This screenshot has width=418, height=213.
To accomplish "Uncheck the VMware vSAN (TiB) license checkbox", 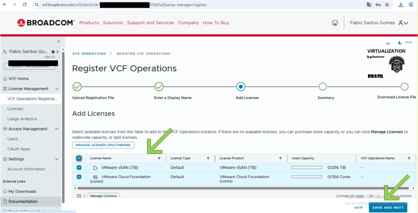I will [79, 168].
